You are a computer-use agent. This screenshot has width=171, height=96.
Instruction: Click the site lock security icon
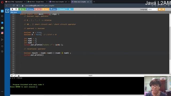(22, 6)
